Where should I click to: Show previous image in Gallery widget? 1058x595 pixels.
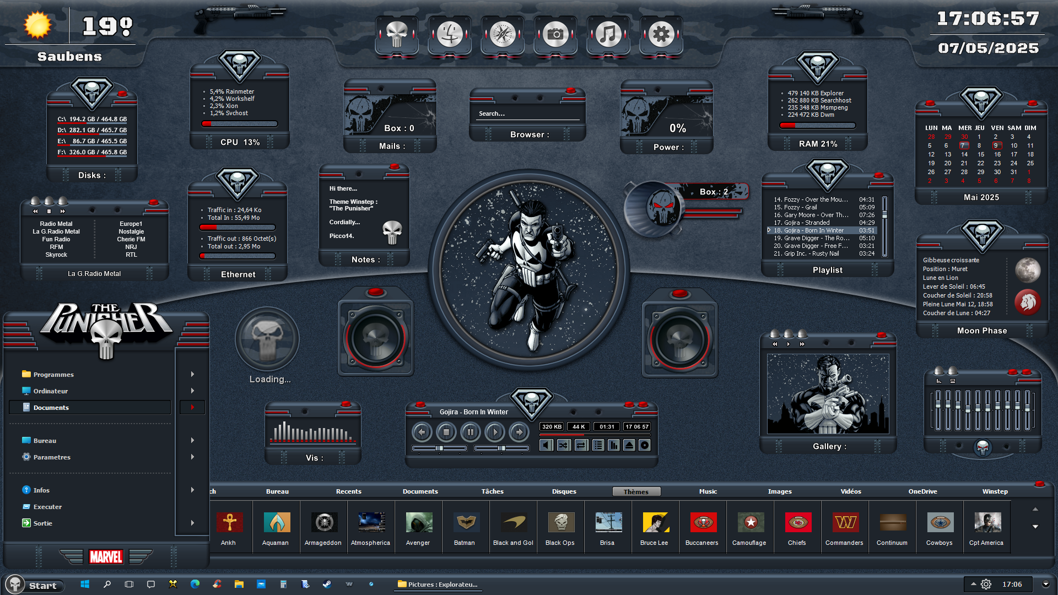click(x=775, y=344)
